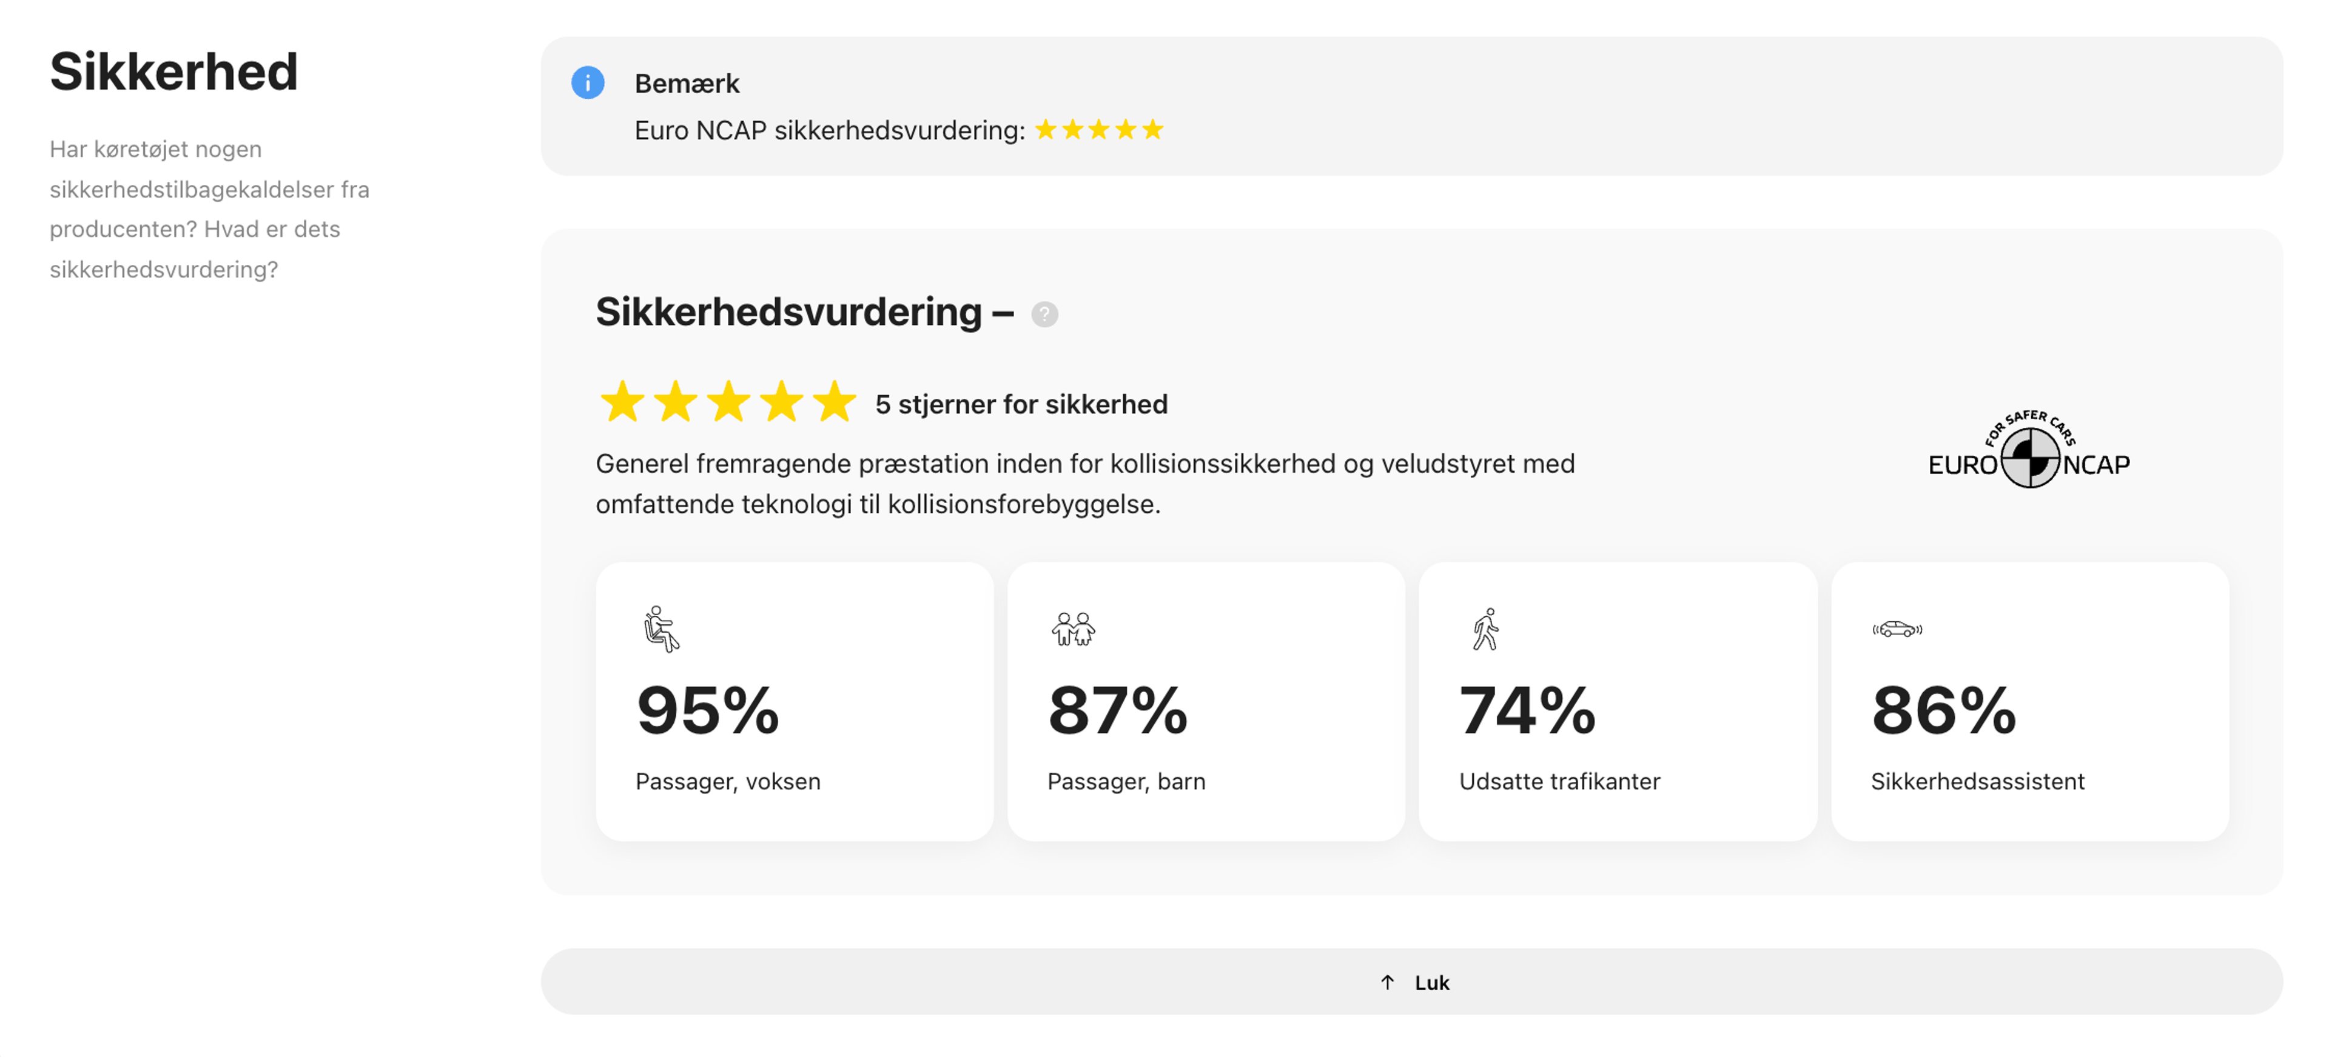Click the child passengers icon
The height and width of the screenshot is (1057, 2329).
coord(1073,629)
